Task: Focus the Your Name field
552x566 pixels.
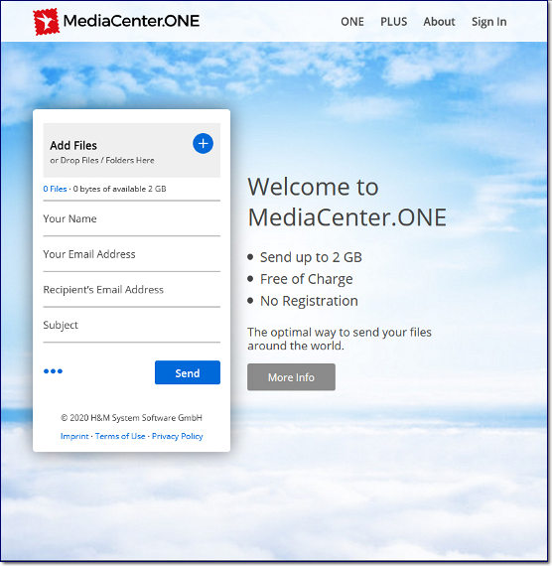Action: tap(131, 218)
